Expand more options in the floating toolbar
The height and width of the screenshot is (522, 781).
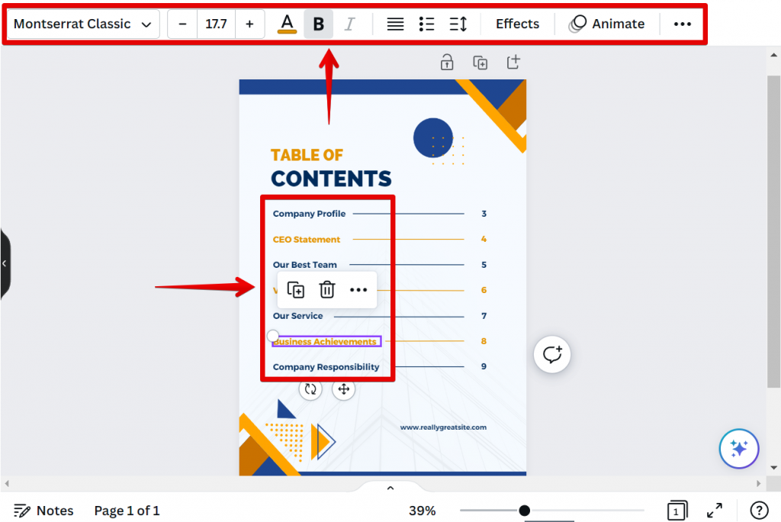[358, 289]
